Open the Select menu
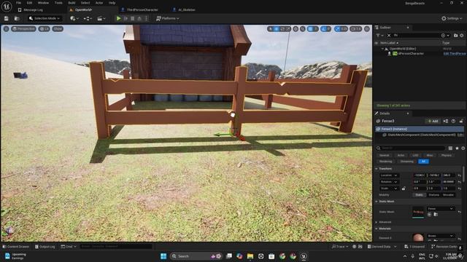 pyautogui.click(x=85, y=3)
